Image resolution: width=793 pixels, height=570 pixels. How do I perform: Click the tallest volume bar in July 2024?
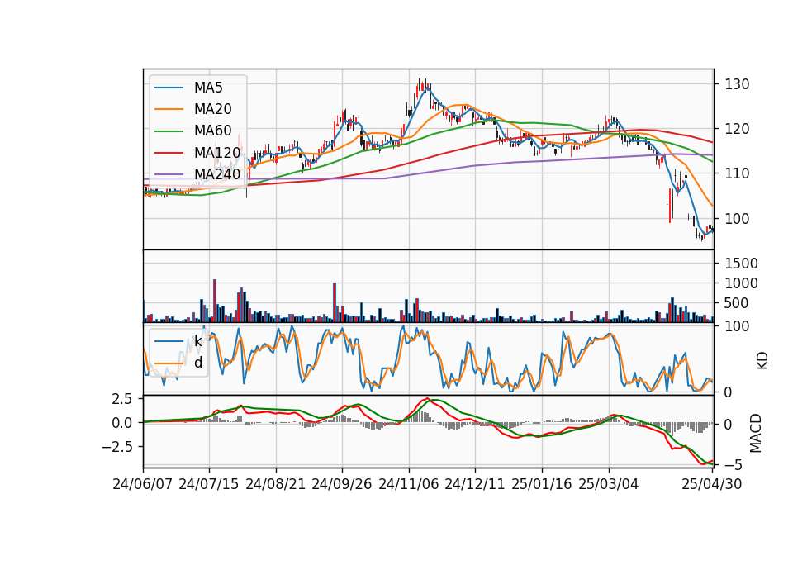pyautogui.click(x=215, y=301)
